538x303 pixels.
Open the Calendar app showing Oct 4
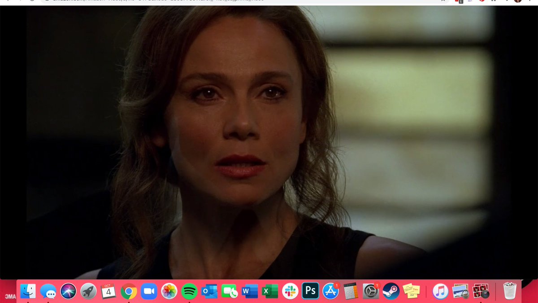(108, 291)
